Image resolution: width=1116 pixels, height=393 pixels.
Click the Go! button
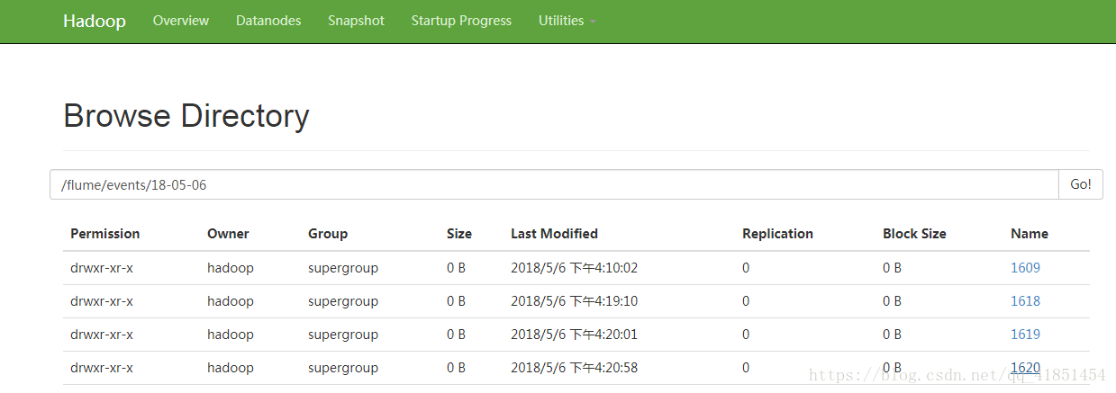click(x=1080, y=184)
